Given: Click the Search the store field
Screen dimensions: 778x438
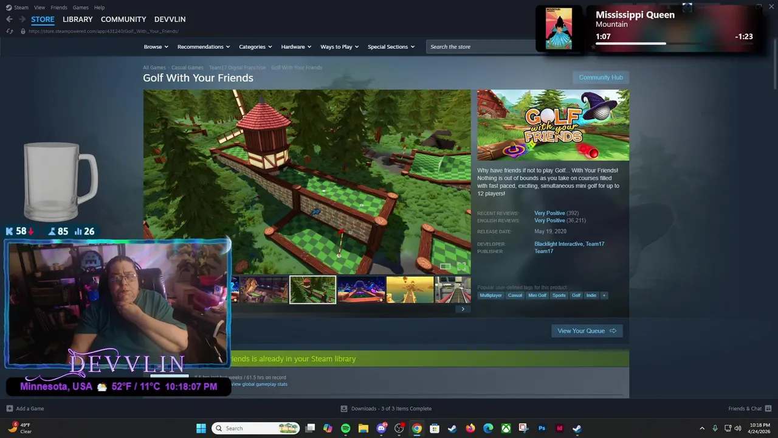Looking at the screenshot, I should coord(482,47).
